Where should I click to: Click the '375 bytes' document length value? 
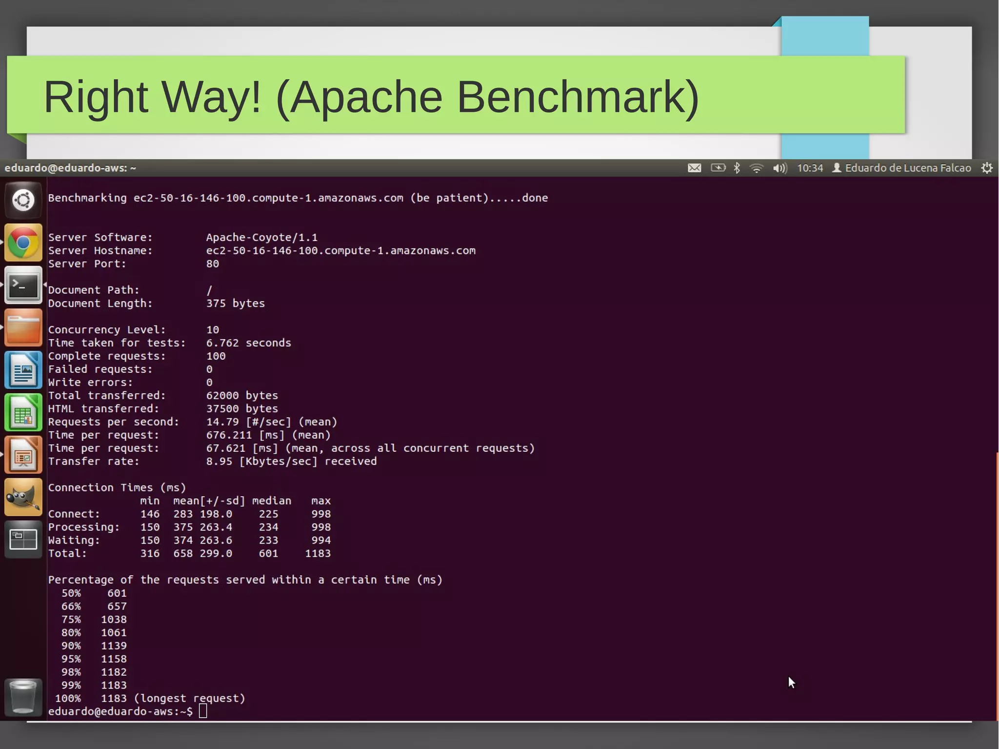pyautogui.click(x=235, y=304)
